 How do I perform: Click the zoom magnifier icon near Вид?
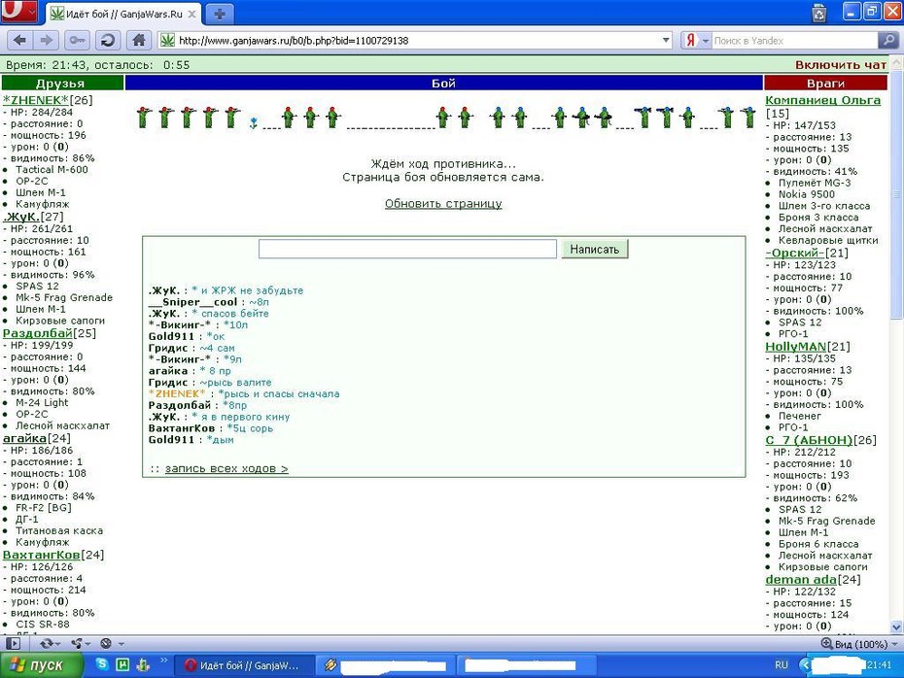pyautogui.click(x=826, y=643)
